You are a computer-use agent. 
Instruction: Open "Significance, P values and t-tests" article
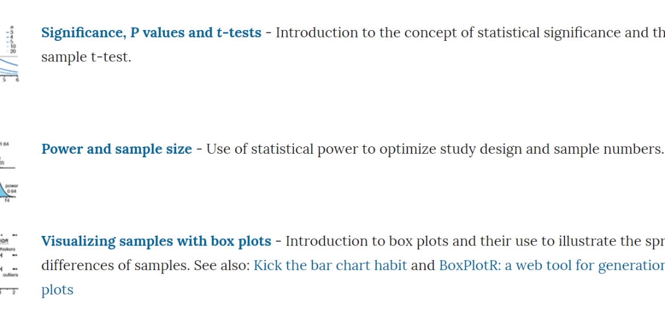tap(151, 32)
